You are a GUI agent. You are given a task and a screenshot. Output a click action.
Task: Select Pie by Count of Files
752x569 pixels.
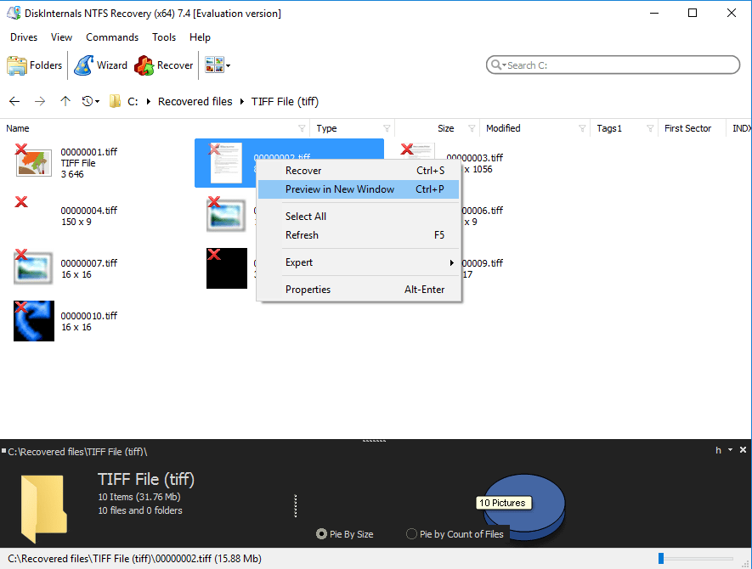coord(412,534)
